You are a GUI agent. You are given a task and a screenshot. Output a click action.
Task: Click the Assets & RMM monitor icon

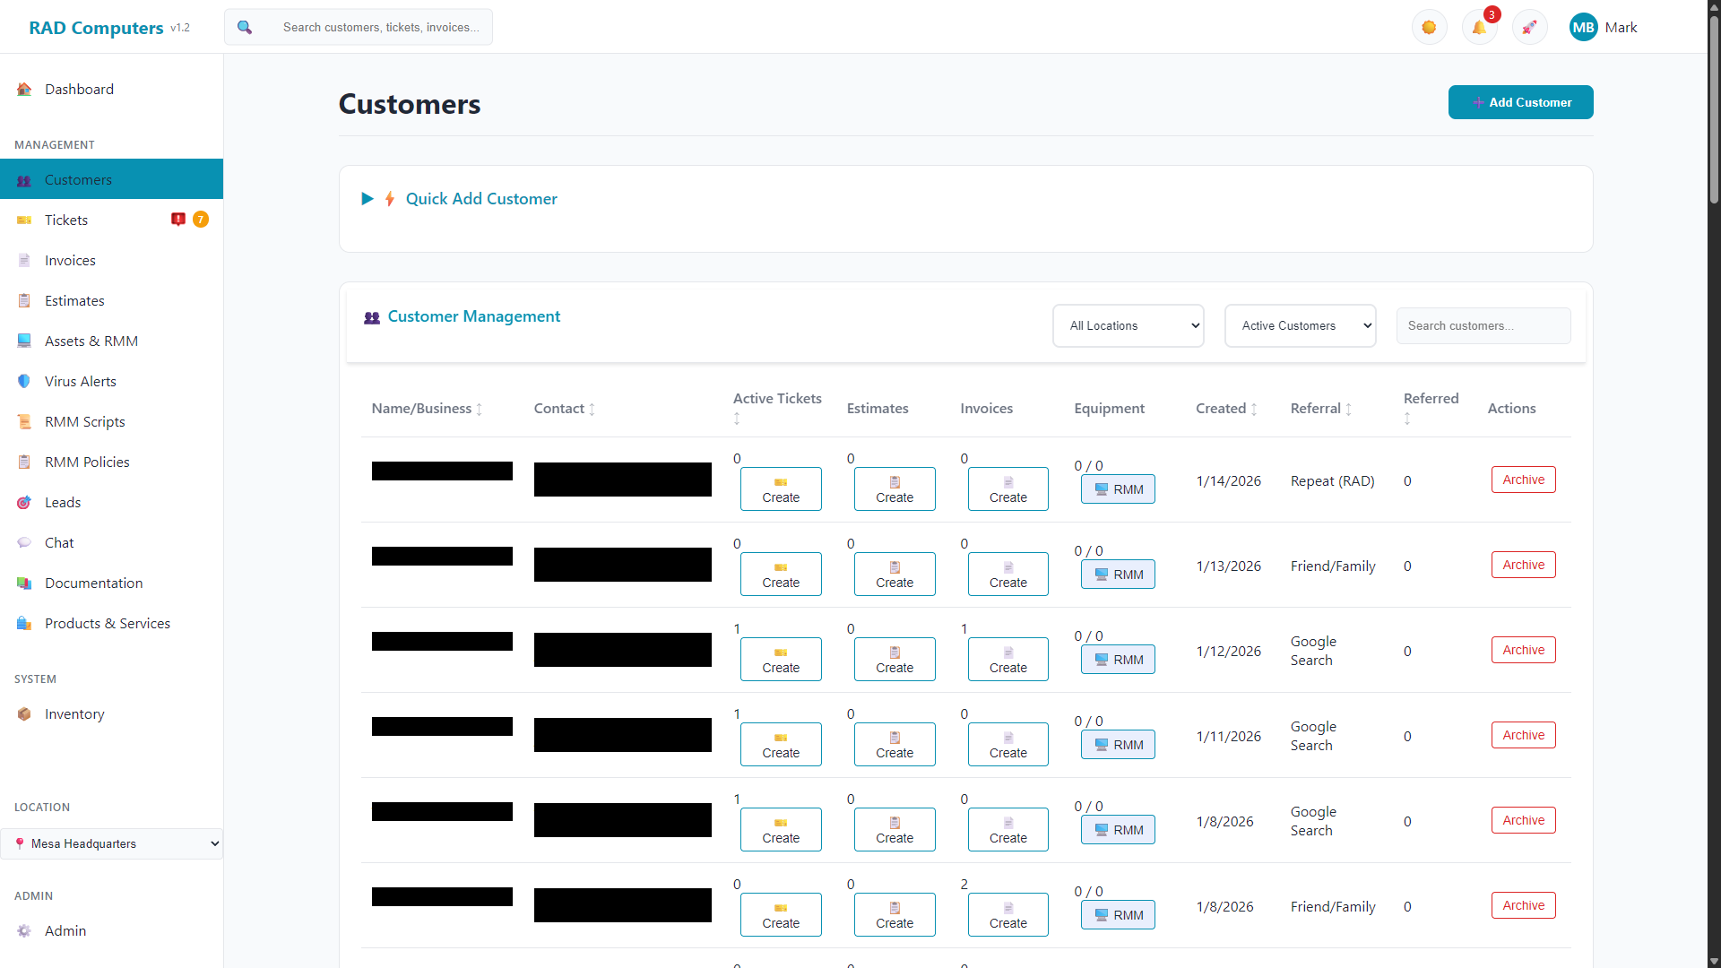(23, 341)
